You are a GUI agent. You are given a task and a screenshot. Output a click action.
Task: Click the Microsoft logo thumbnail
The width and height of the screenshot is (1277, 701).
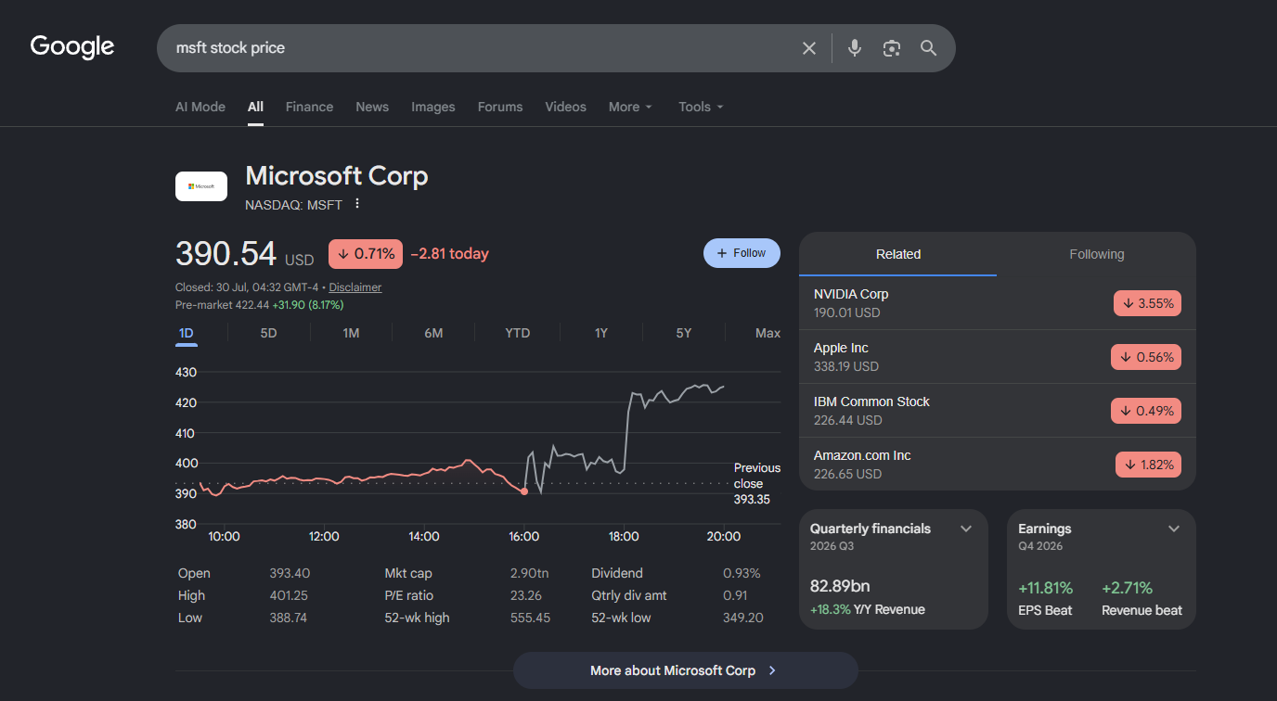point(201,185)
